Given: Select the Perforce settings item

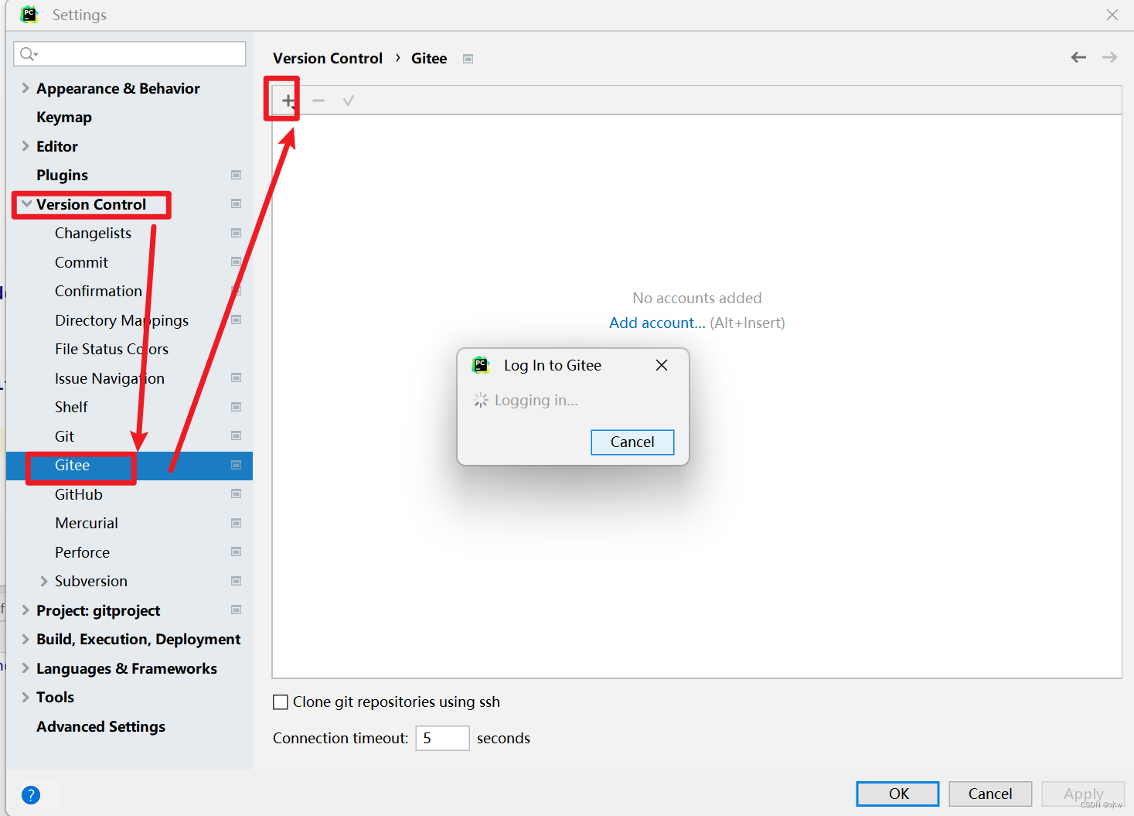Looking at the screenshot, I should (82, 552).
